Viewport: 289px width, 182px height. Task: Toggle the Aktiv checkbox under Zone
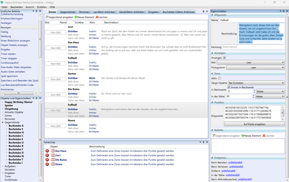[x=219, y=78]
